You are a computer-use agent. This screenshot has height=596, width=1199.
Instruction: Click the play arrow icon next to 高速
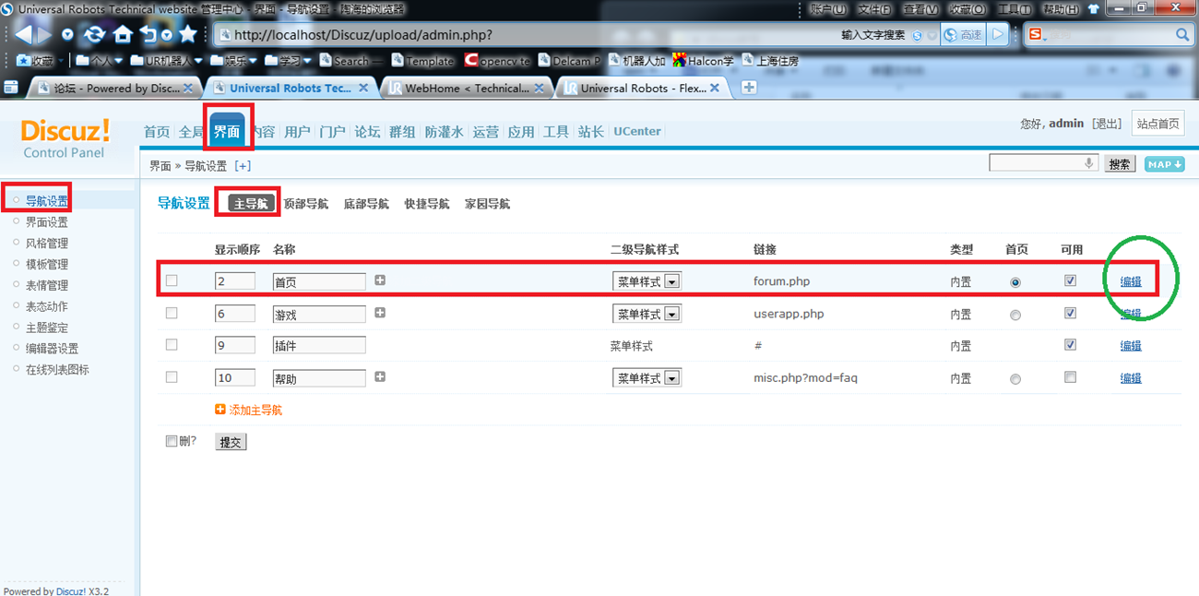coord(998,35)
